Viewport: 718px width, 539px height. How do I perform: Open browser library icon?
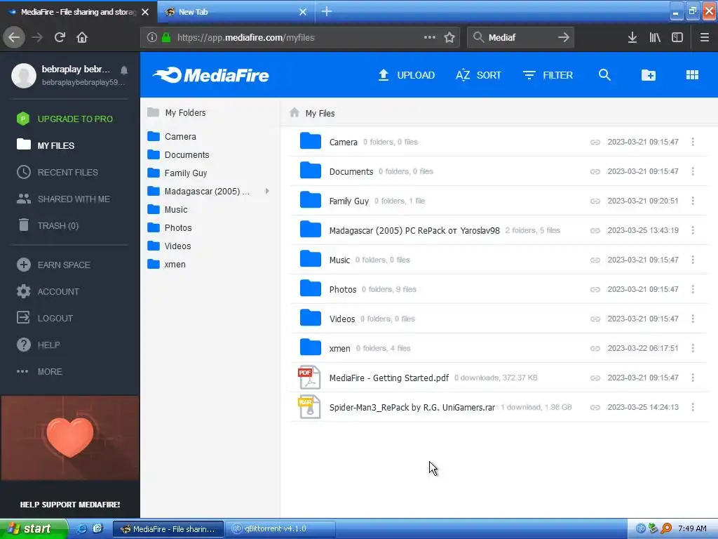[655, 37]
